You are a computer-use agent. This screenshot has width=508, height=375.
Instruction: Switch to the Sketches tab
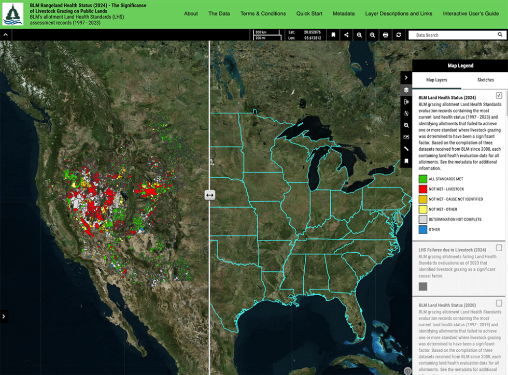point(486,80)
